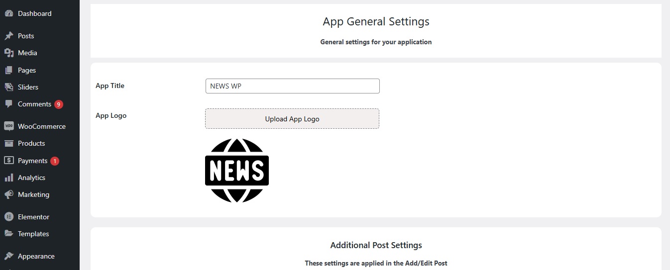Click the Comments red count badge

coord(59,104)
